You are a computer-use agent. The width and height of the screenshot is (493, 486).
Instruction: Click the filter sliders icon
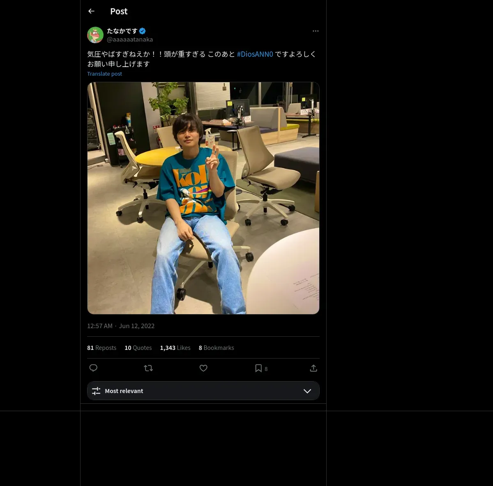pos(96,391)
